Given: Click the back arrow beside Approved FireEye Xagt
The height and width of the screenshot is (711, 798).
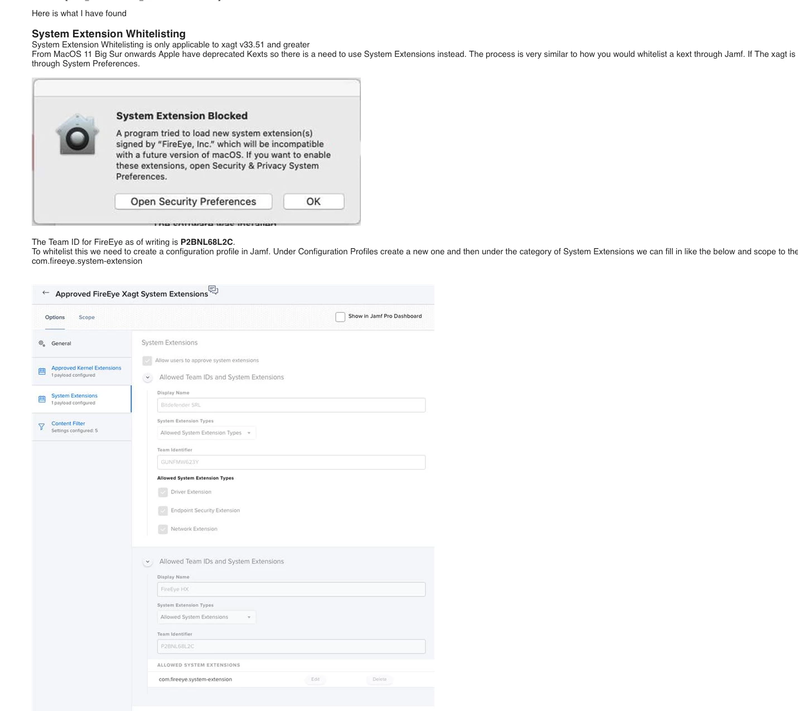Looking at the screenshot, I should pyautogui.click(x=46, y=293).
